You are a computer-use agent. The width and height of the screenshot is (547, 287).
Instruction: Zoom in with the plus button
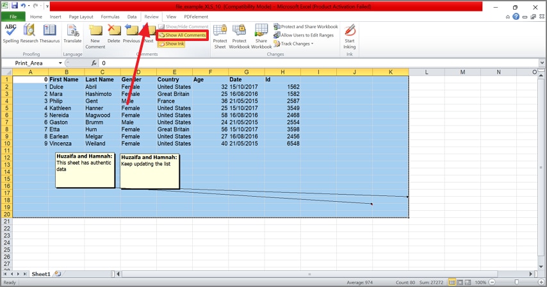(x=541, y=282)
